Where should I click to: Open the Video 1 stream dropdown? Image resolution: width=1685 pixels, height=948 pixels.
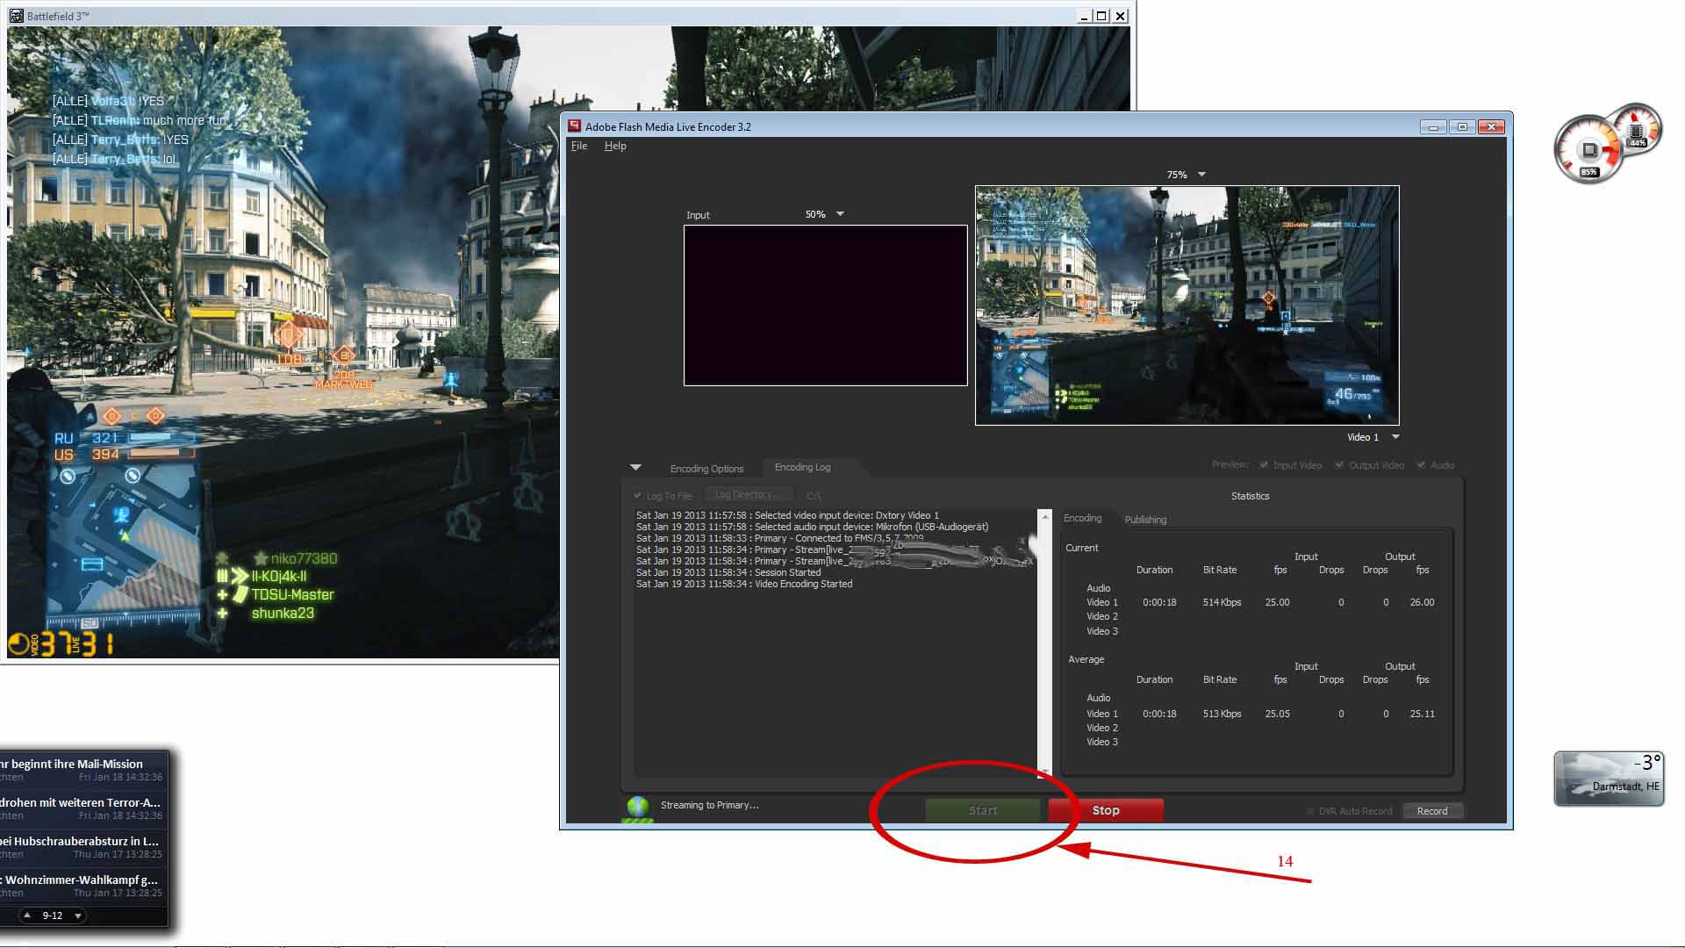pyautogui.click(x=1395, y=437)
